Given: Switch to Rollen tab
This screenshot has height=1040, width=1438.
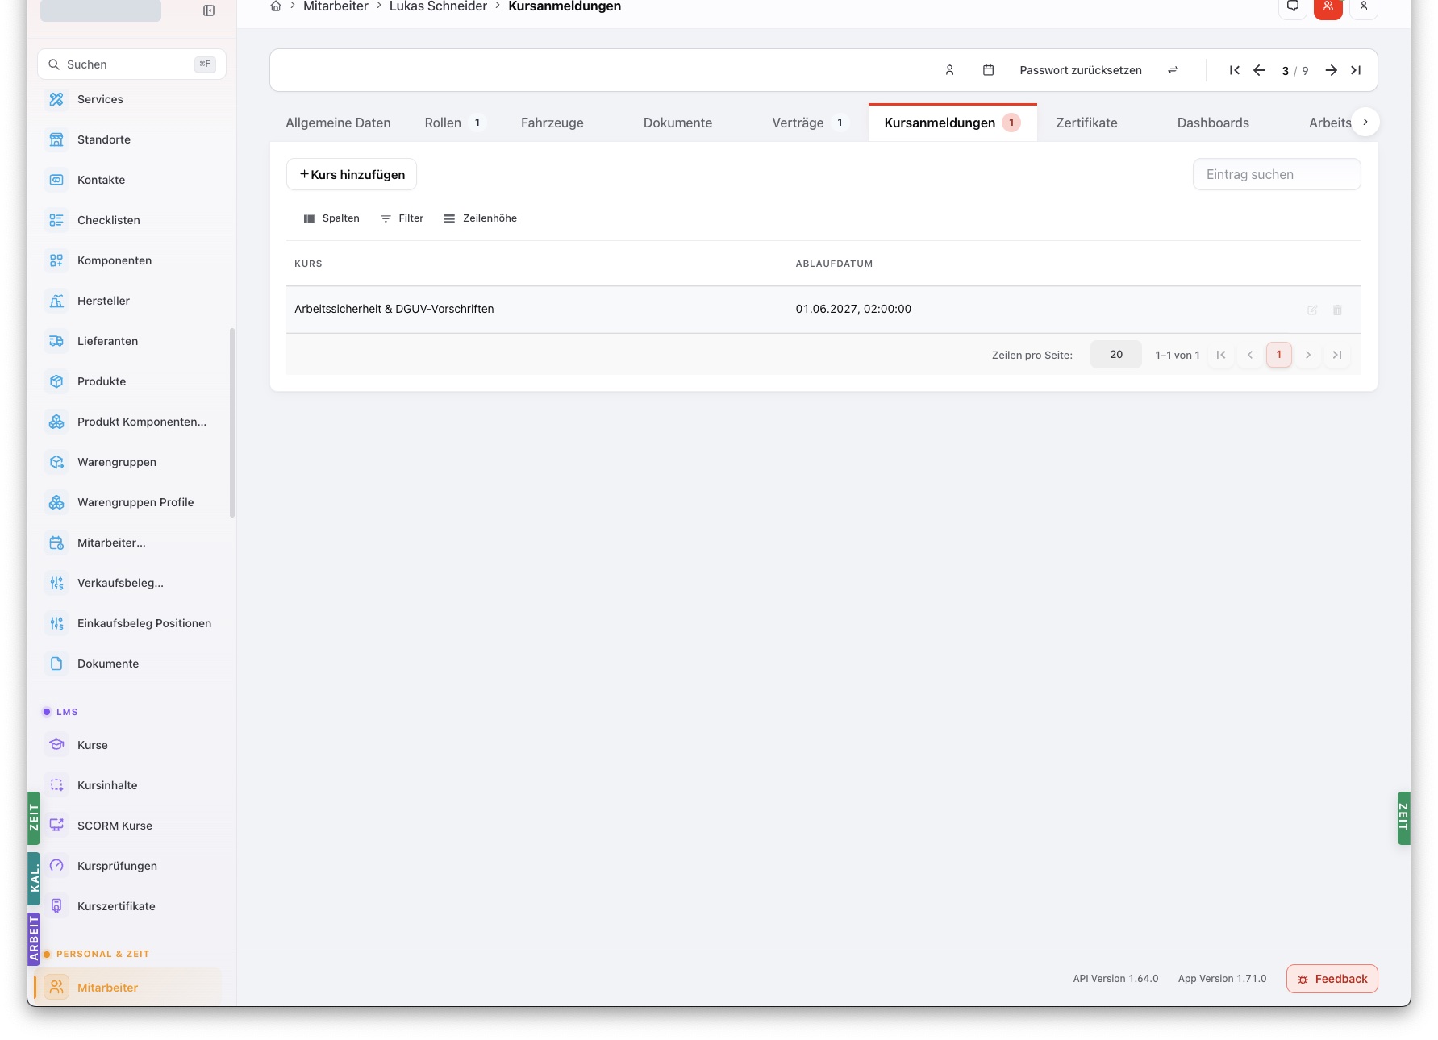Looking at the screenshot, I should (454, 123).
